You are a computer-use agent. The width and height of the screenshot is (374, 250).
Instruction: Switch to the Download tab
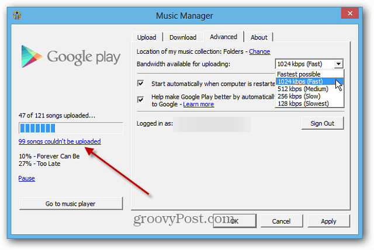coord(183,37)
